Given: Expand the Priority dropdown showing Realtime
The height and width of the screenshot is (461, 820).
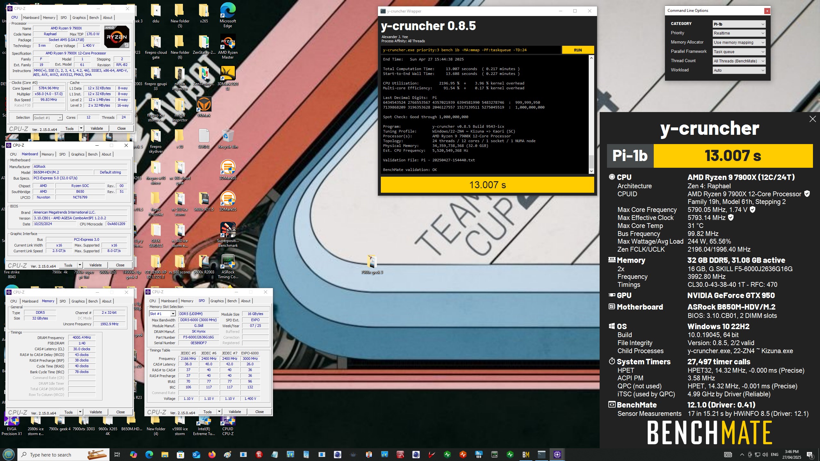Looking at the screenshot, I should (739, 33).
